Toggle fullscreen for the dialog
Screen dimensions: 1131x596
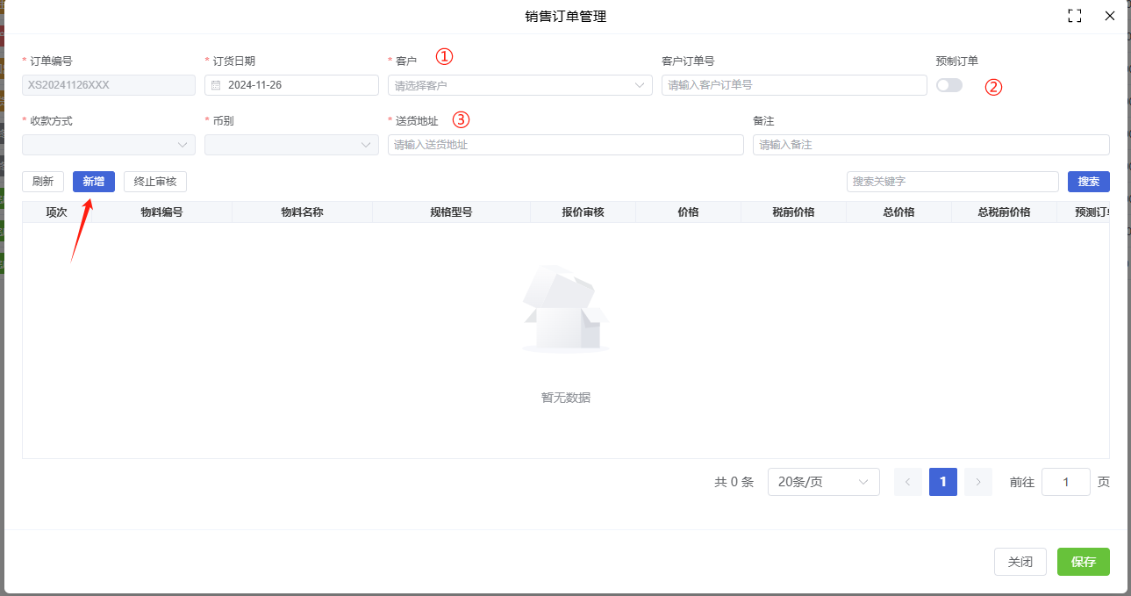1074,16
